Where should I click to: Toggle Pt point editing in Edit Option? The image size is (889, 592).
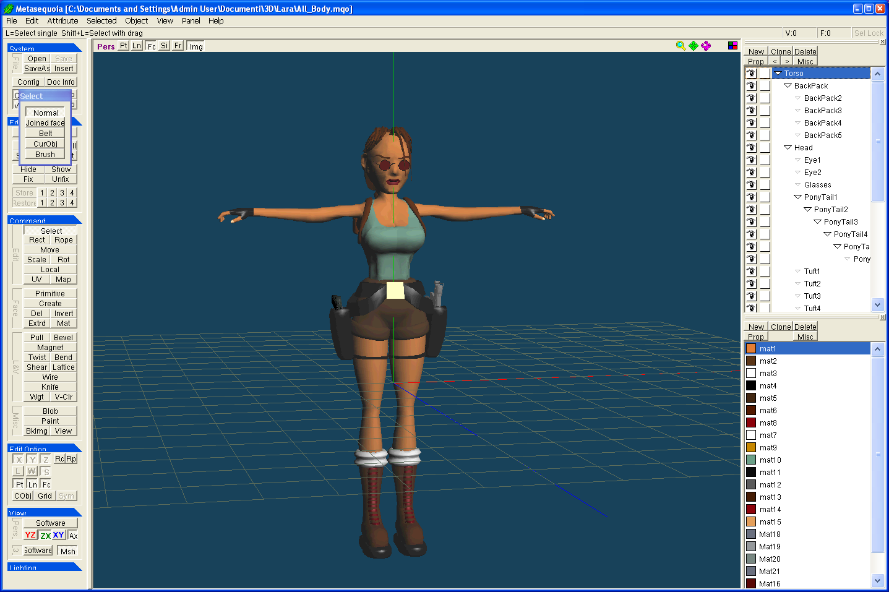(x=19, y=484)
